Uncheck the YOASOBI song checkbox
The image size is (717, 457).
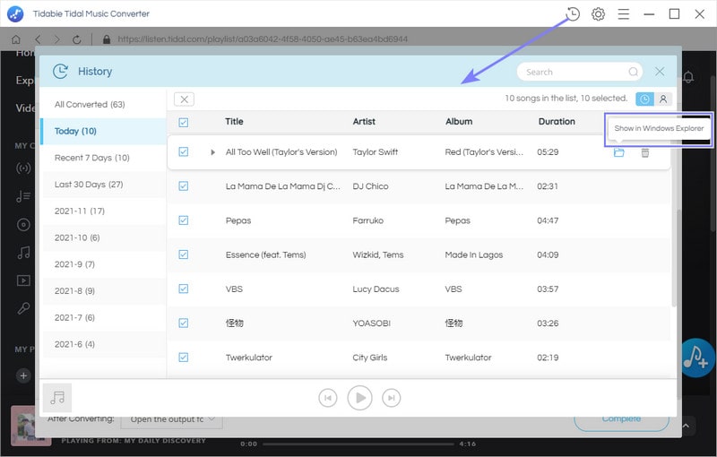[x=184, y=323]
